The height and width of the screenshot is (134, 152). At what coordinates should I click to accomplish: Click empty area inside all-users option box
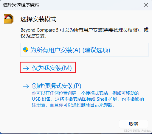click(x=129, y=50)
